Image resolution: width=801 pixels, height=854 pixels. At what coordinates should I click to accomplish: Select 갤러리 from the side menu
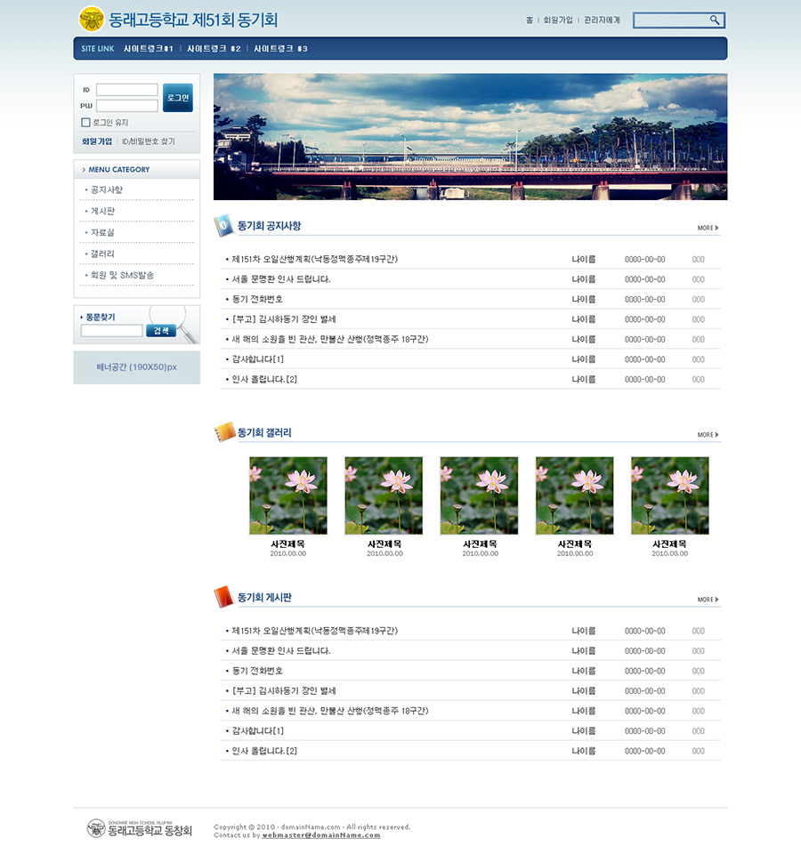click(x=102, y=254)
